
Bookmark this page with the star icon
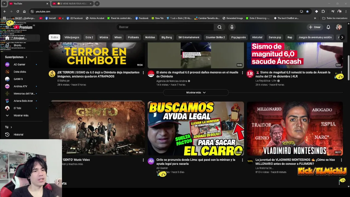[307, 11]
